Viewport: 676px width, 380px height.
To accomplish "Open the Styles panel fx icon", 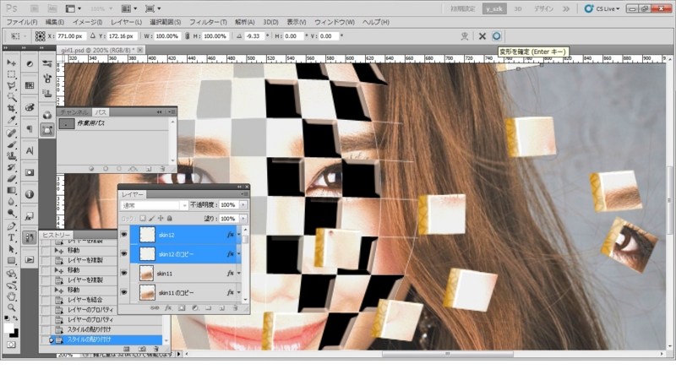I will 30,216.
